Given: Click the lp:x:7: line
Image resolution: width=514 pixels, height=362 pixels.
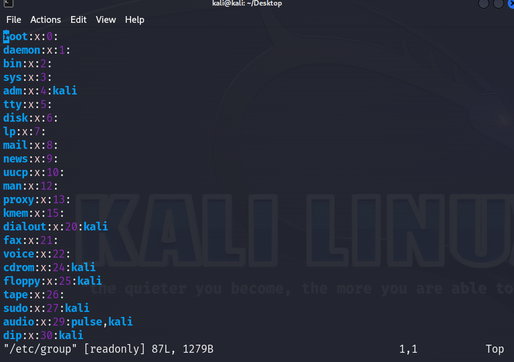Looking at the screenshot, I should pyautogui.click(x=24, y=132).
